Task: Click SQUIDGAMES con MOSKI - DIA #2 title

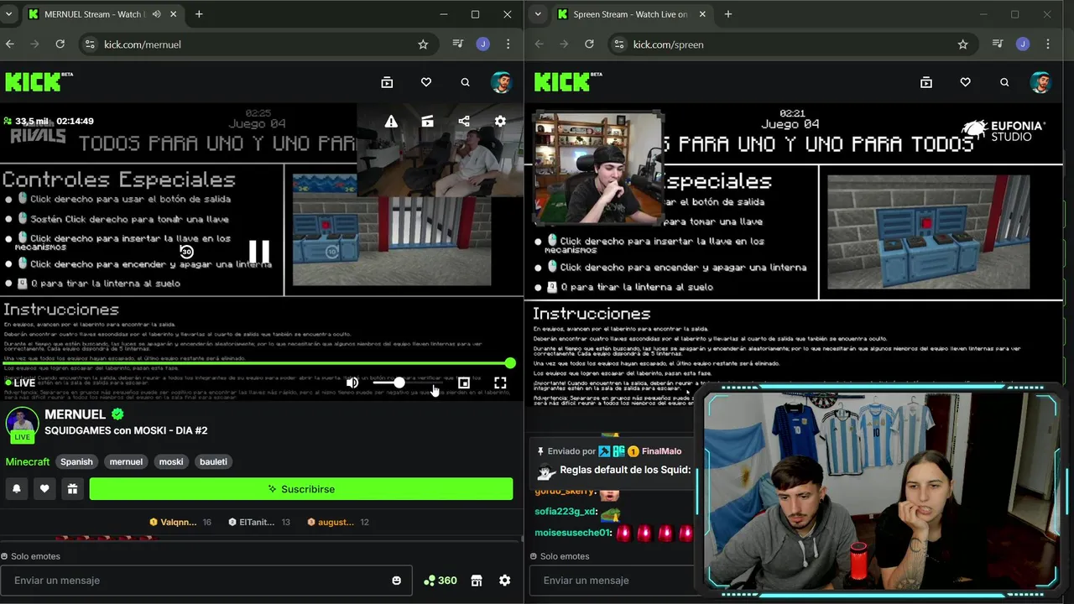Action: pyautogui.click(x=126, y=430)
